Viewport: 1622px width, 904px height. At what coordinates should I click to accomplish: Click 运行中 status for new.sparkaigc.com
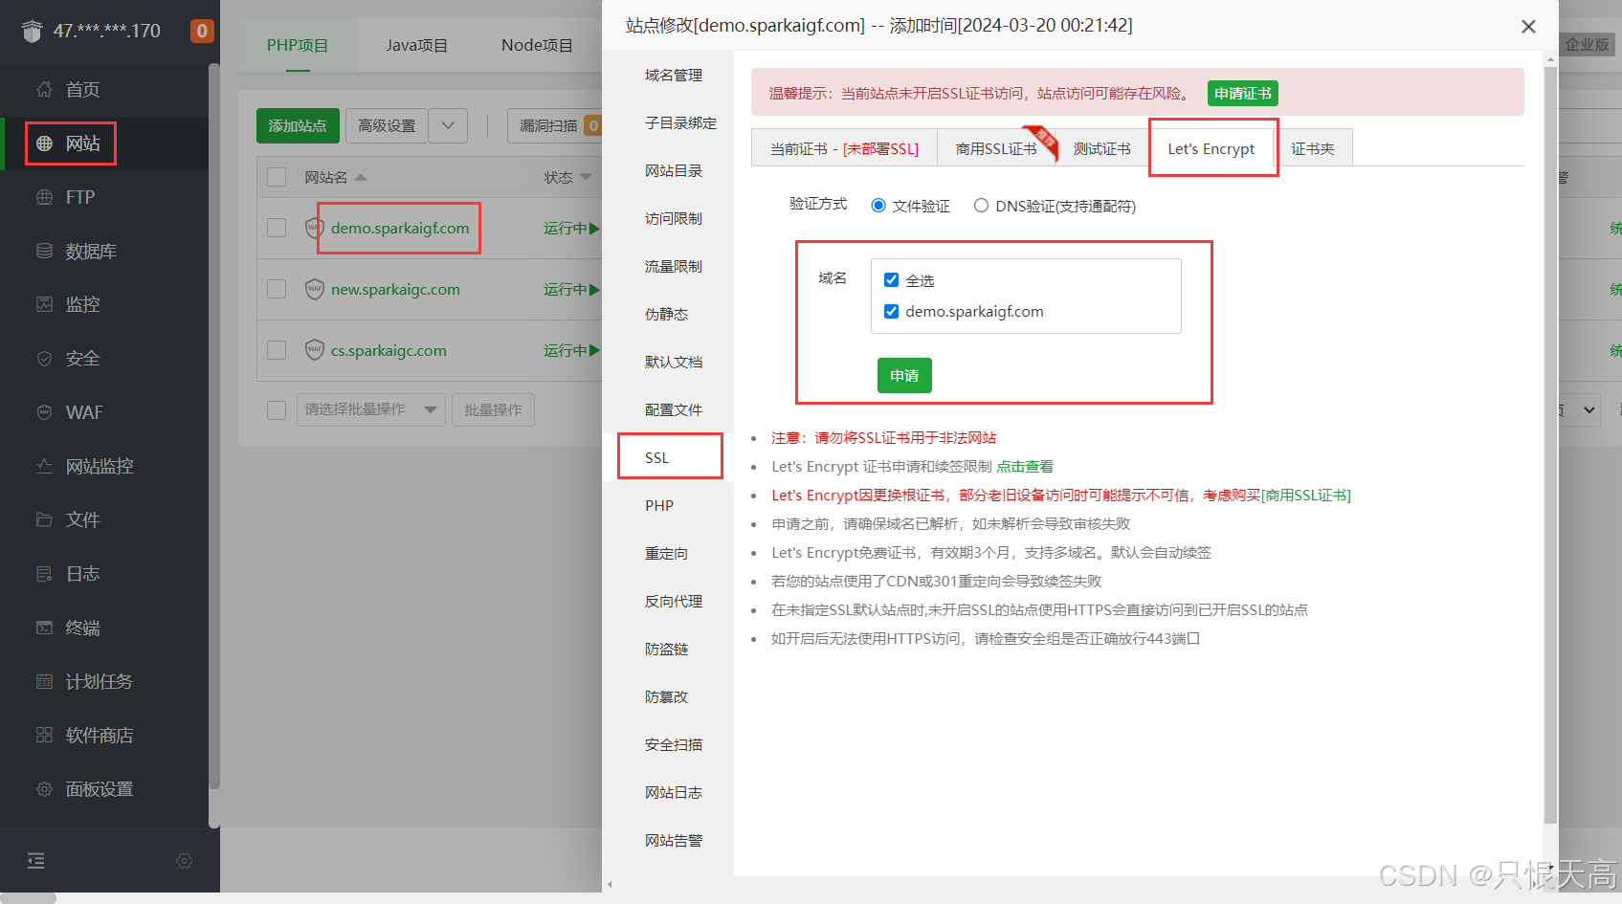pos(571,289)
